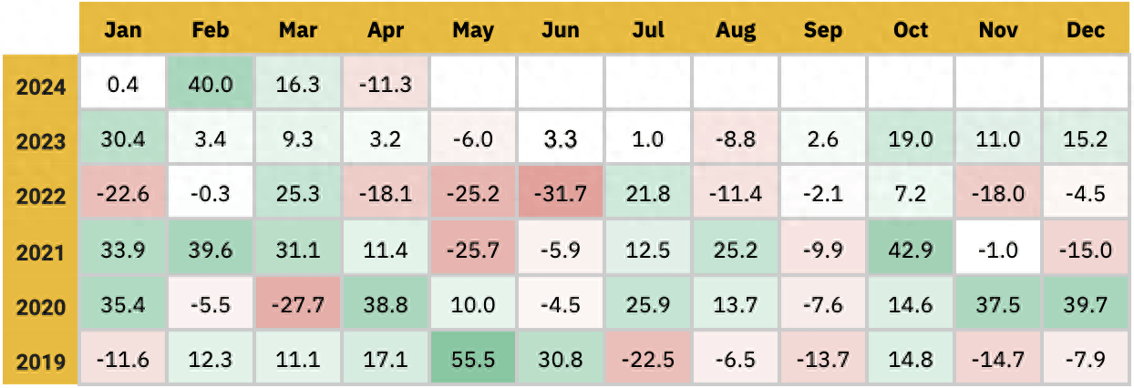Click the 40.0 cell for Feb 2024
This screenshot has height=388, width=1134.
tap(211, 84)
